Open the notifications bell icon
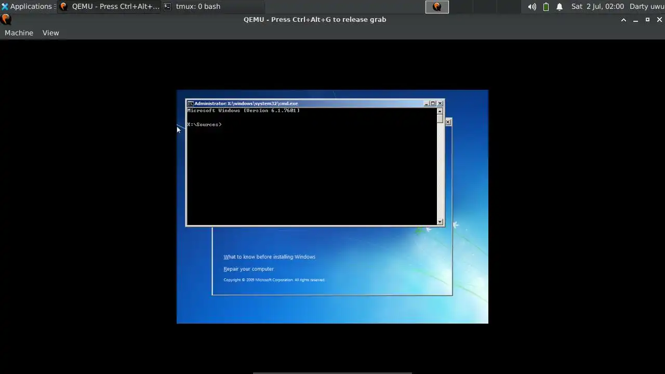The height and width of the screenshot is (374, 665). [x=560, y=7]
